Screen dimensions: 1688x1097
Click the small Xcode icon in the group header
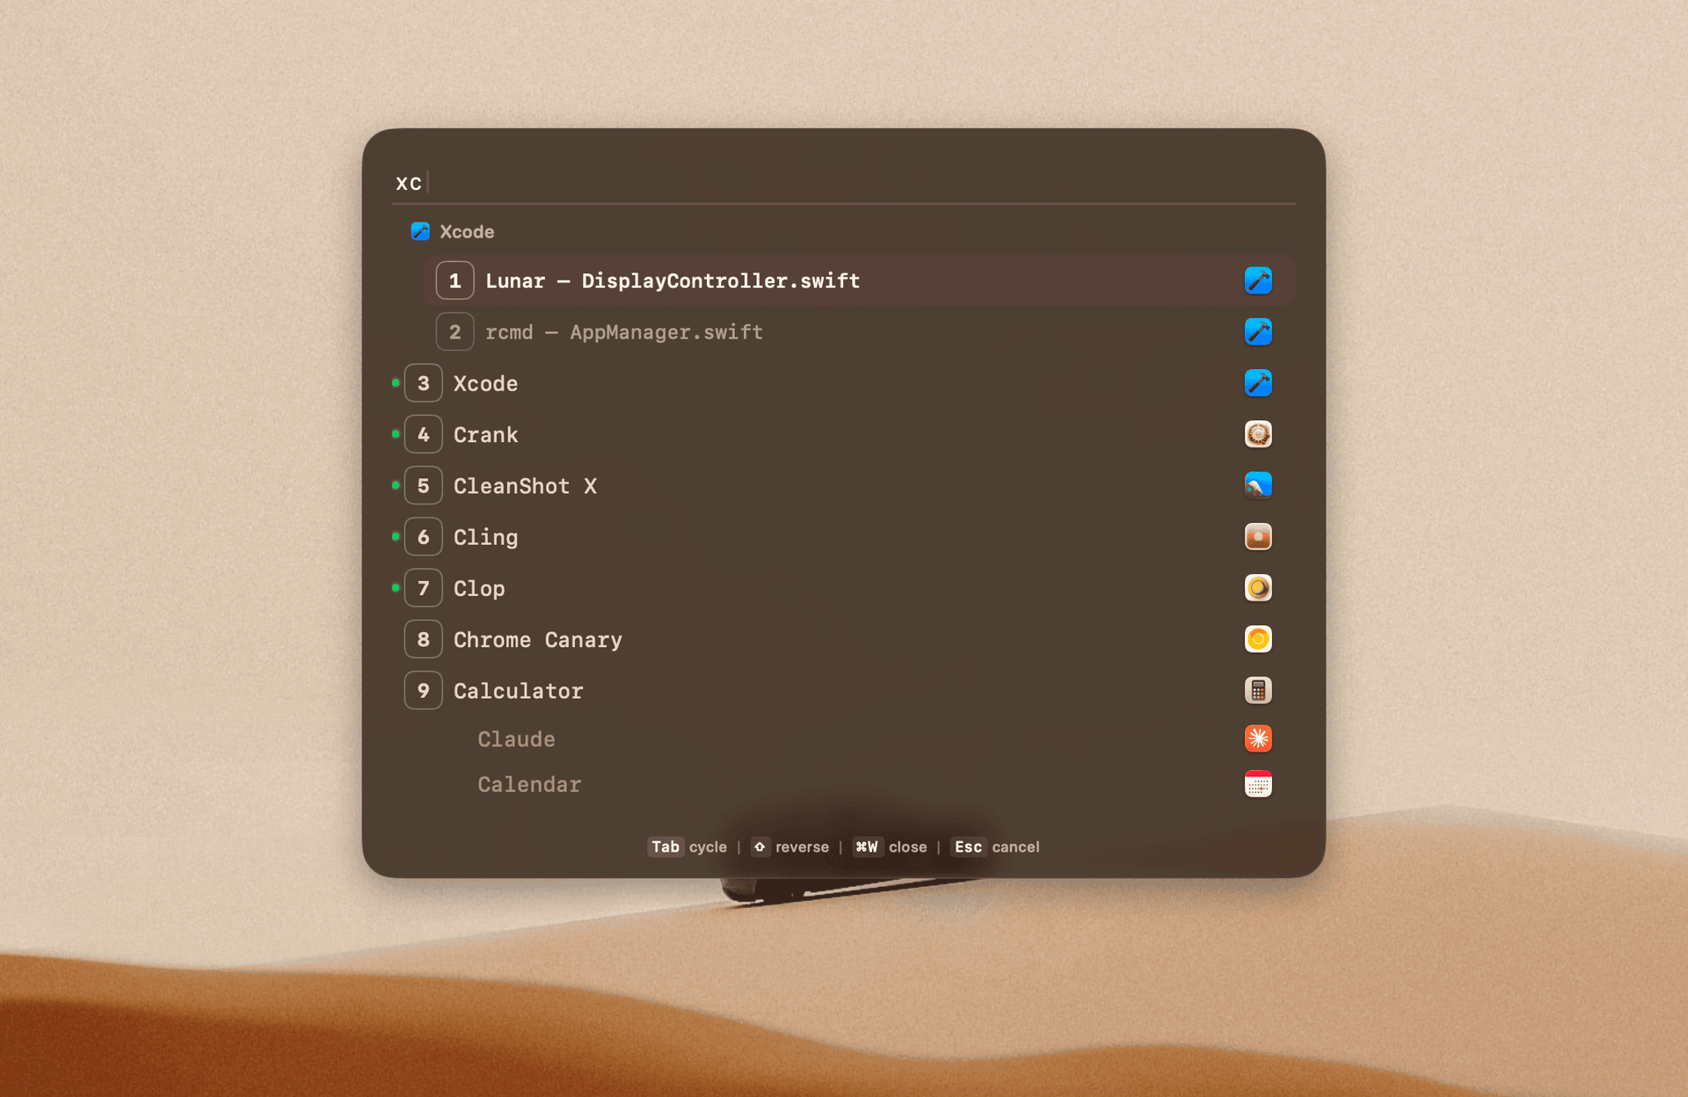click(x=420, y=231)
